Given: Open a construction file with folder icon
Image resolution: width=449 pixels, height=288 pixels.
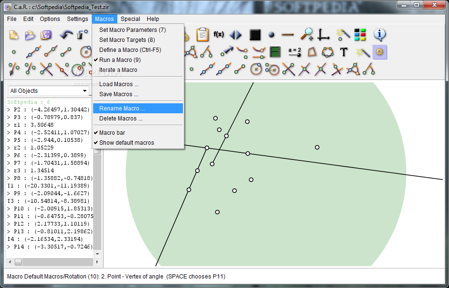Looking at the screenshot, I should click(x=30, y=35).
